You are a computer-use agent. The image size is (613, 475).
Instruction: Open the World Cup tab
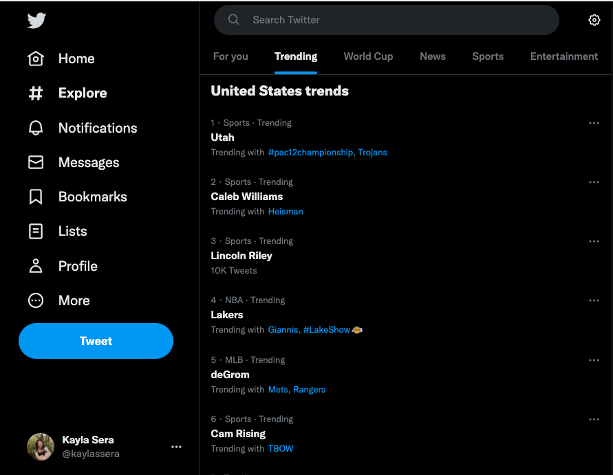coord(368,56)
